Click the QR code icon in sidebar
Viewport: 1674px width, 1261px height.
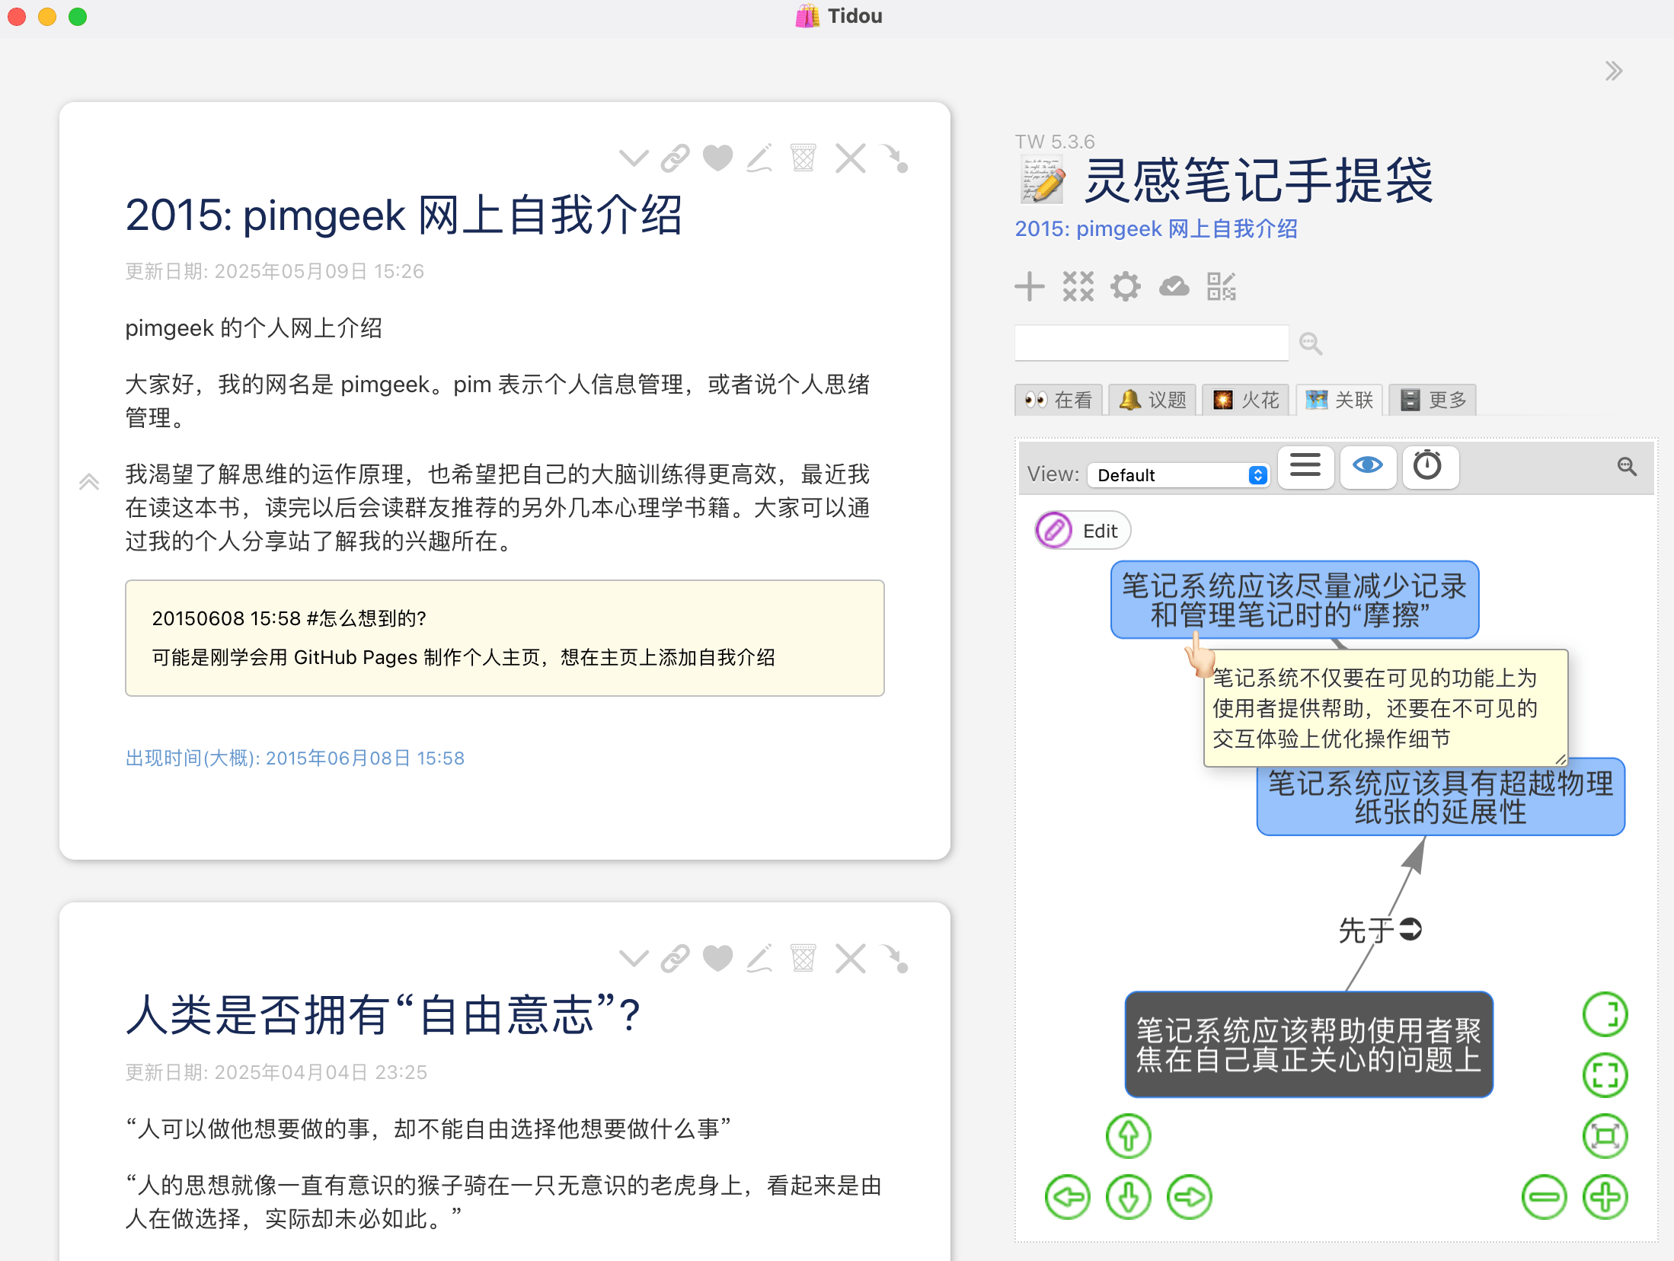(x=1222, y=286)
